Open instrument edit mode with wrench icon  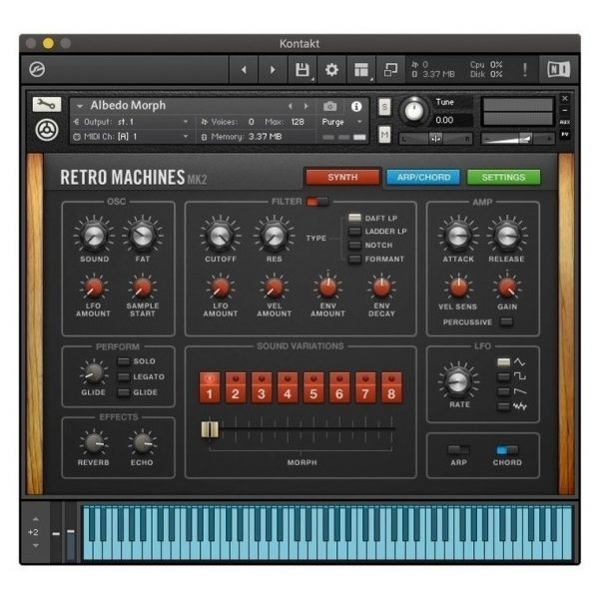[x=47, y=104]
